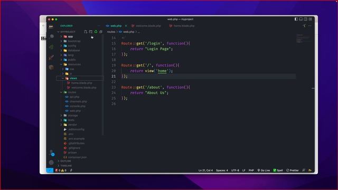Open Run and Debug in the activity bar

click(51, 57)
